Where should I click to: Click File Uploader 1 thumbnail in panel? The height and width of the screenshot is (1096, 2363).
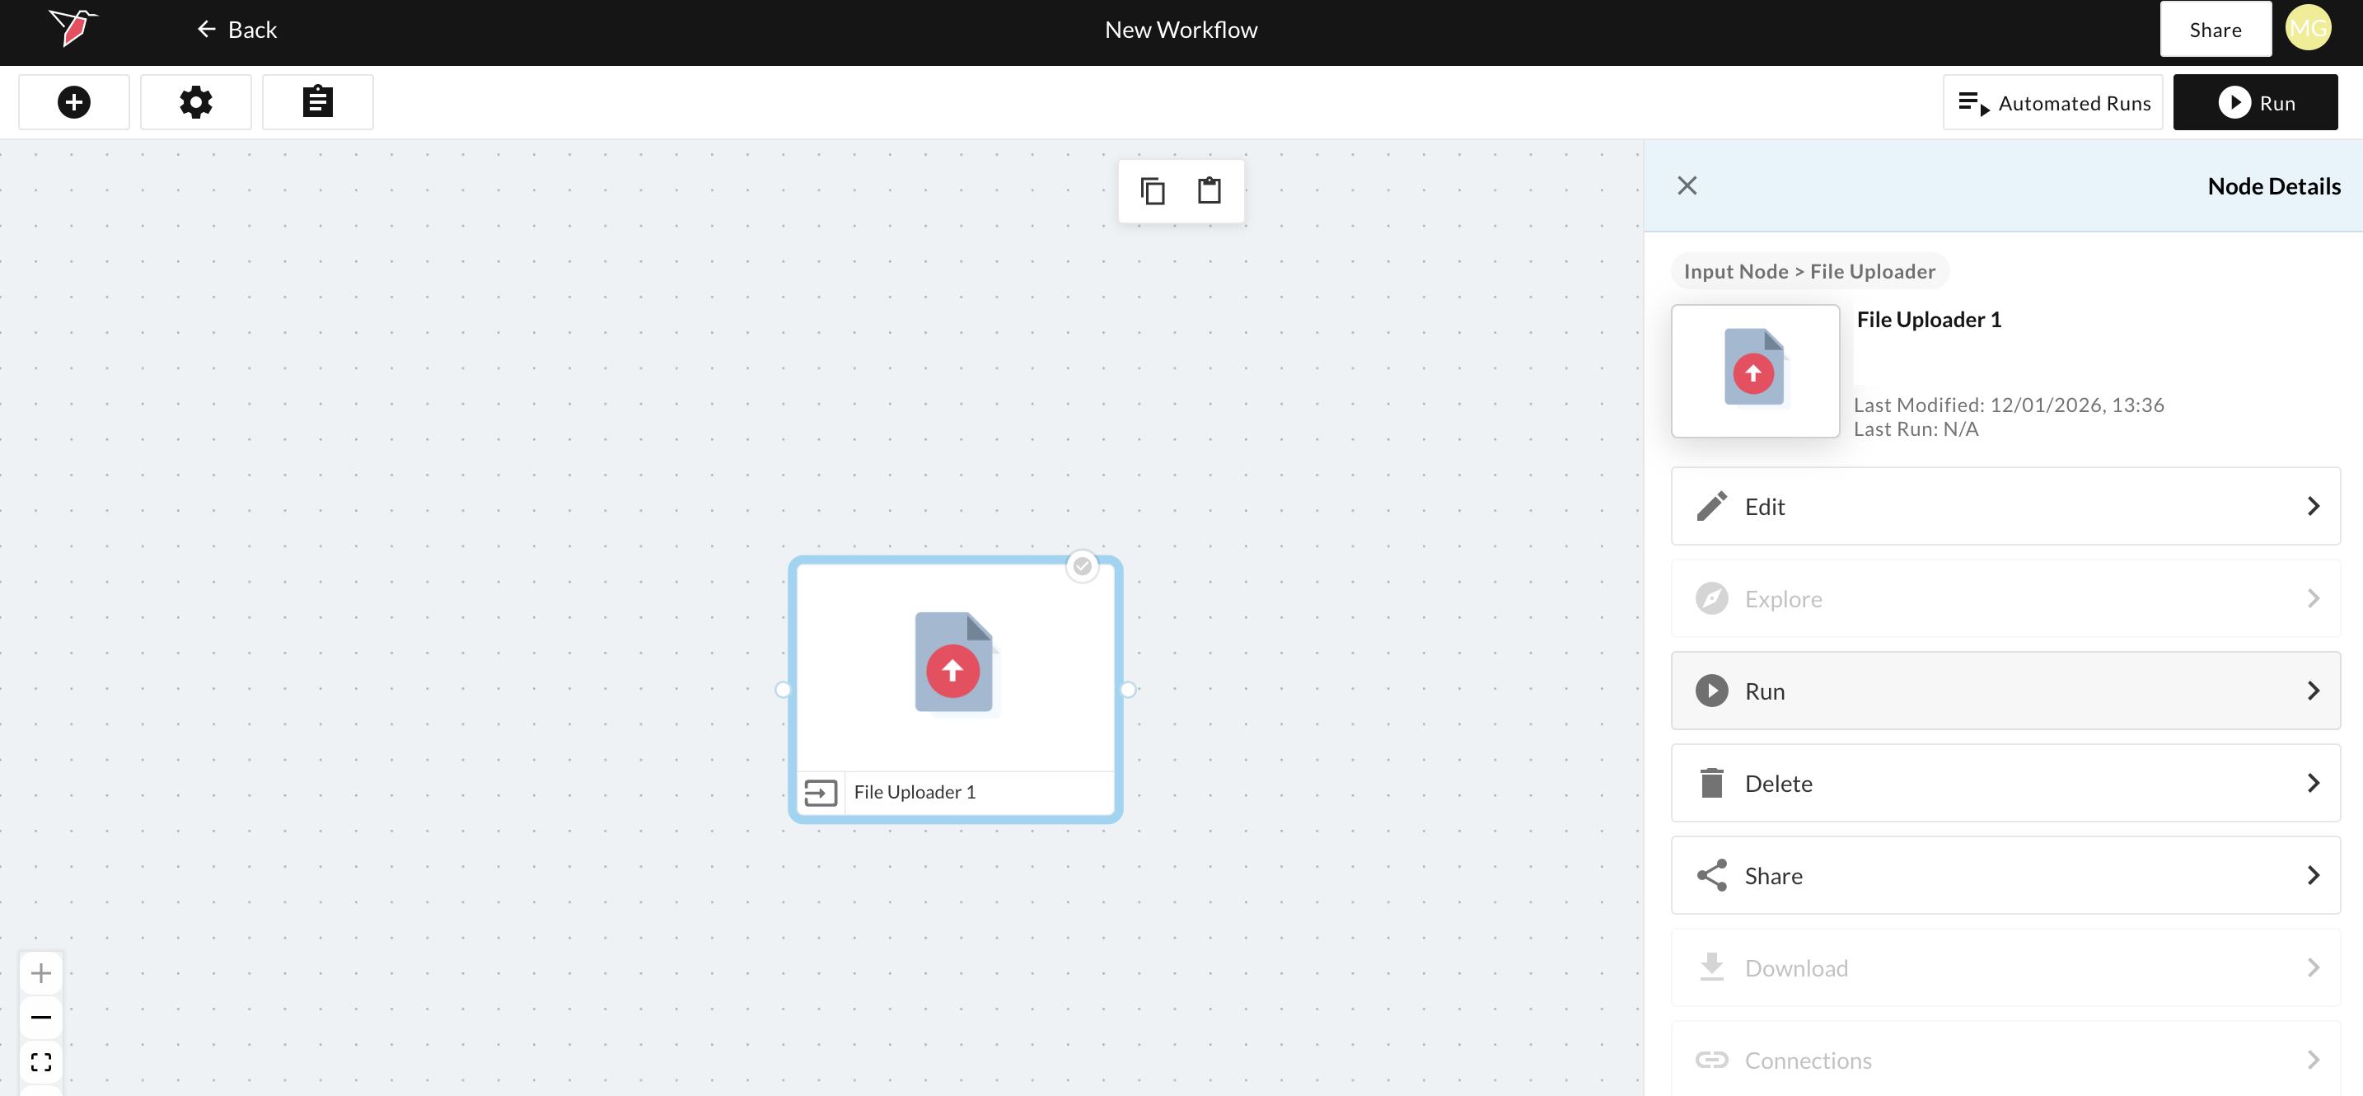point(1755,371)
